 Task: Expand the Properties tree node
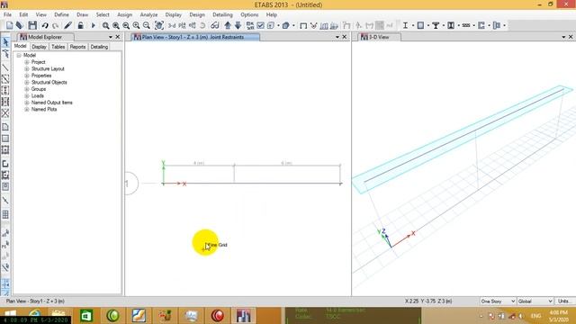(26, 76)
